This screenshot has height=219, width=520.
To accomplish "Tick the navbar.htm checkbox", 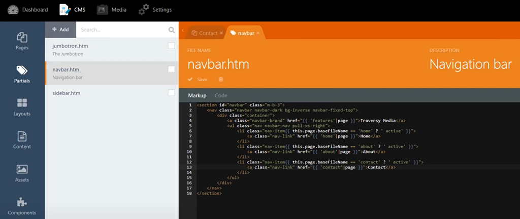I will pos(171,69).
